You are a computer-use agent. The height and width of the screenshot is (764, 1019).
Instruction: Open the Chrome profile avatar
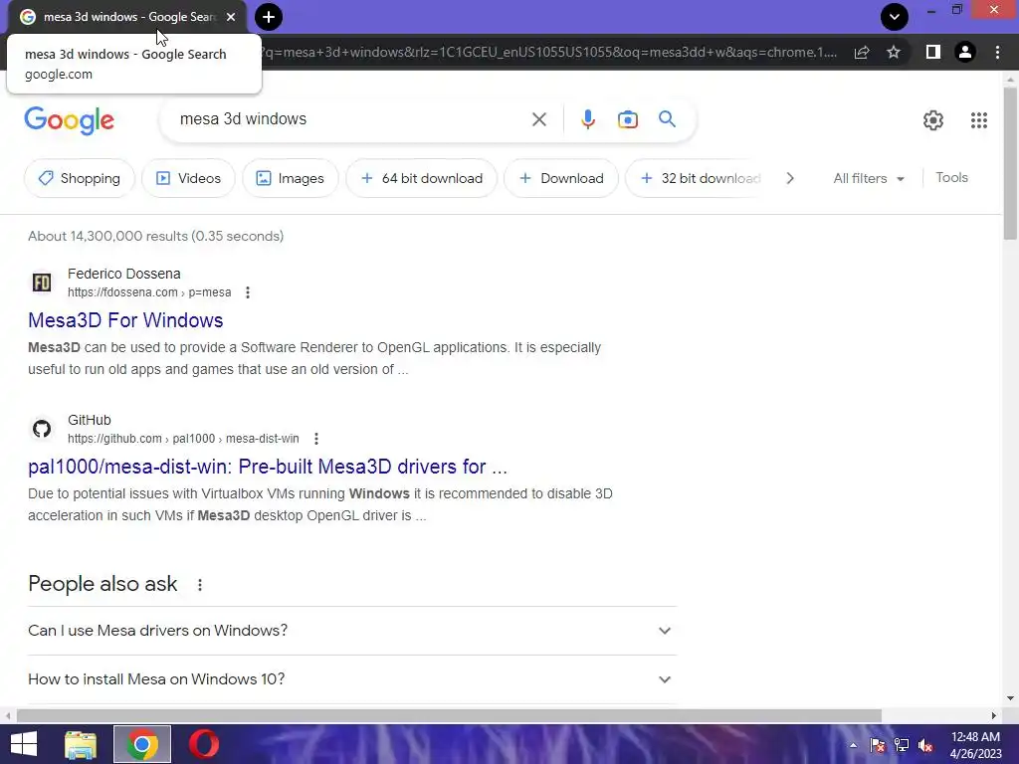pyautogui.click(x=965, y=52)
